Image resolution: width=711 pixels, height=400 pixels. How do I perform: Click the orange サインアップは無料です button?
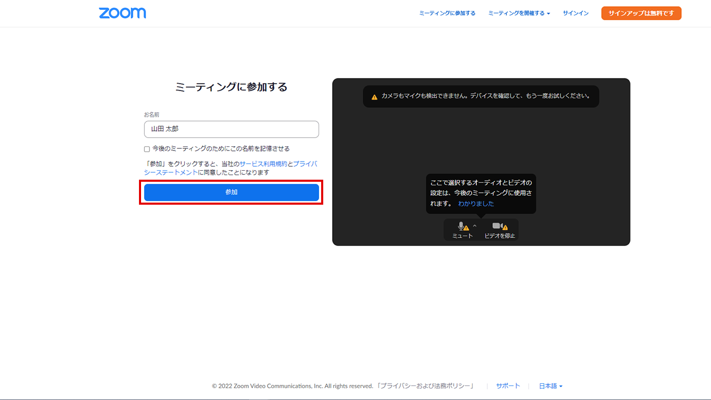[641, 13]
